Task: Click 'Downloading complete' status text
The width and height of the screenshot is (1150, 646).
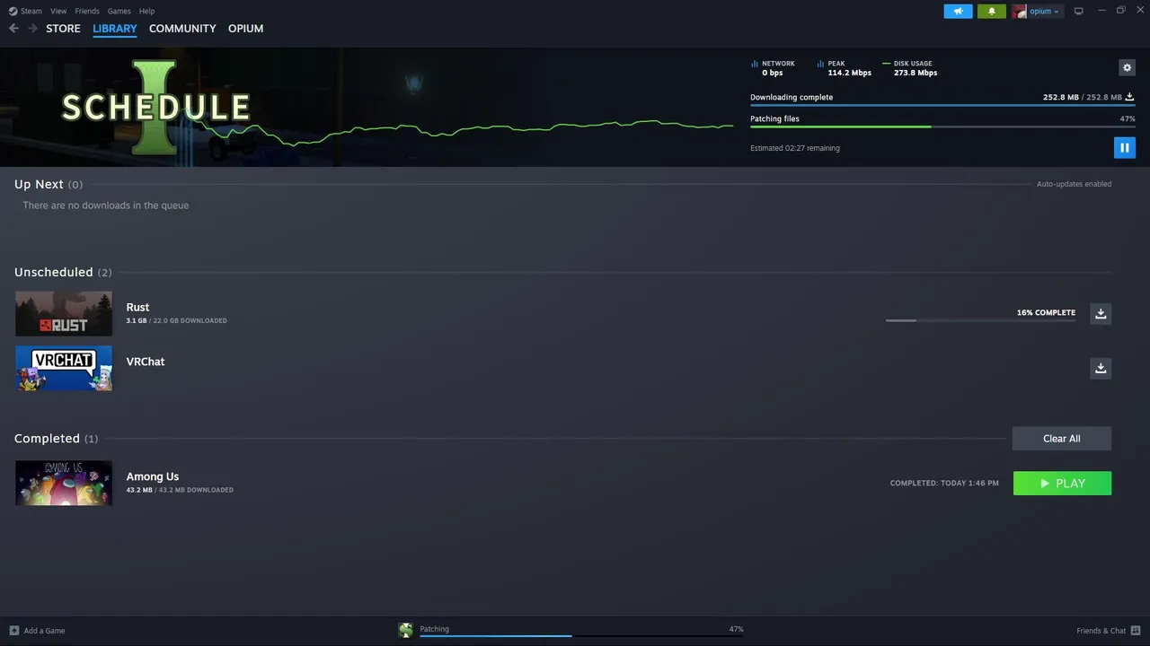Action: coord(792,97)
